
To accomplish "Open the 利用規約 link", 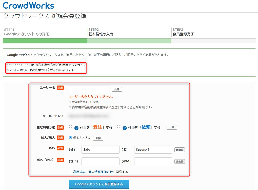I will pos(79,172).
